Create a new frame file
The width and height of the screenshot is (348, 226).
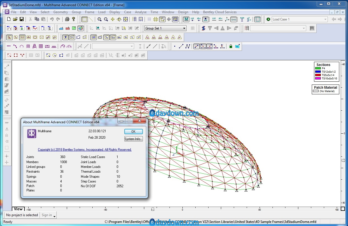click(9, 19)
